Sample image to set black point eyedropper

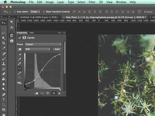coord(19,55)
